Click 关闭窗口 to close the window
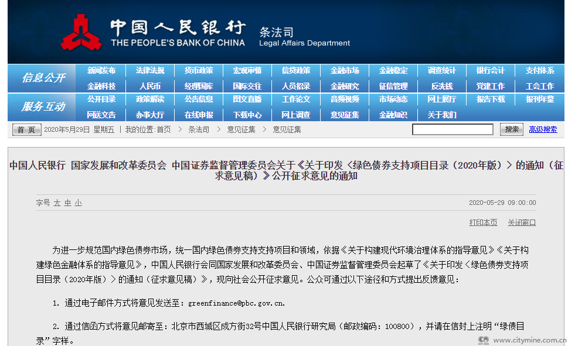Viewport: 568px width, 346px height. 522,222
